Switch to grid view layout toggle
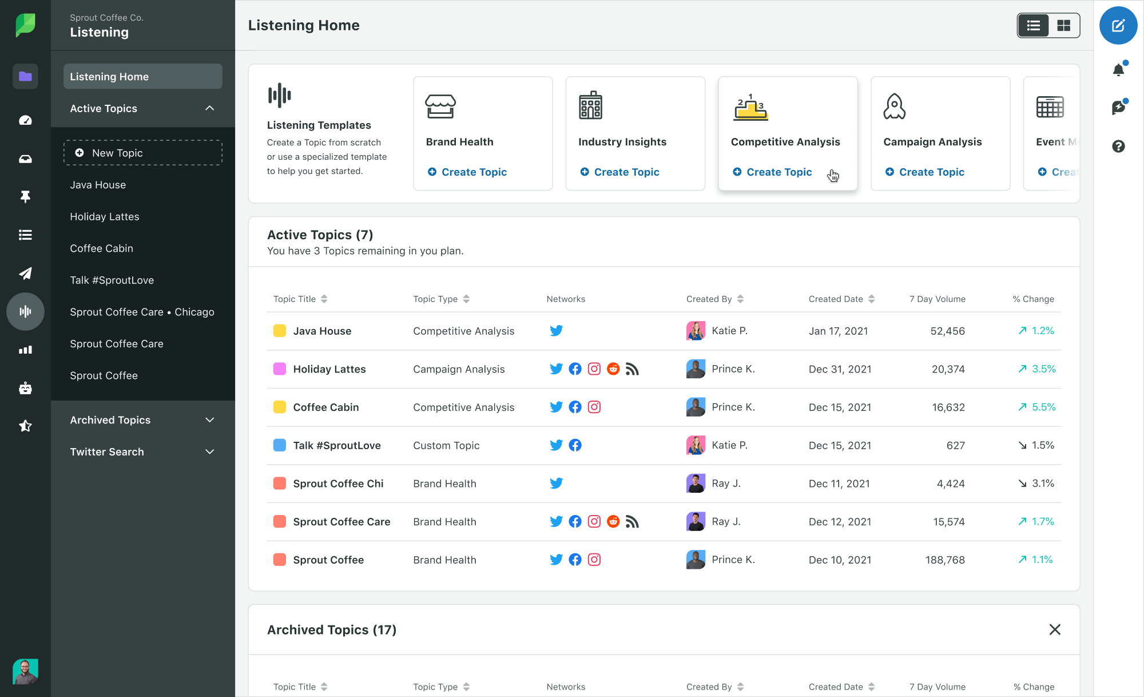 [x=1064, y=25]
